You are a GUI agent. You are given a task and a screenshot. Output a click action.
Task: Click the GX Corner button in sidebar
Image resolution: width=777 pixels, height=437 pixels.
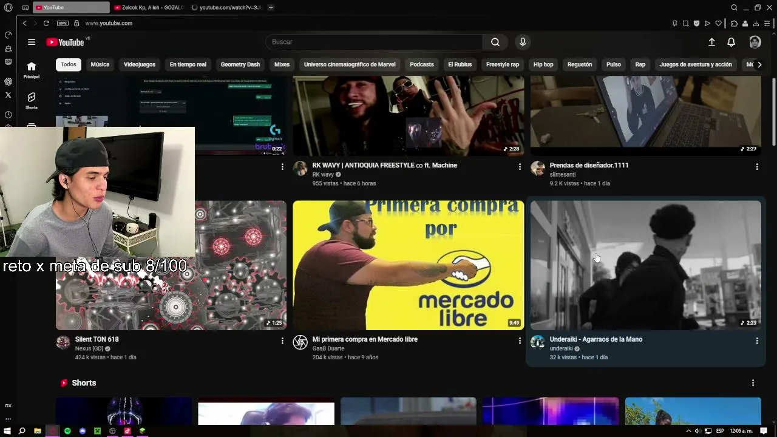(x=8, y=405)
